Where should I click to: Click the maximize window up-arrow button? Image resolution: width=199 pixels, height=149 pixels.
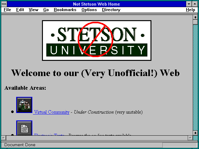point(195,4)
